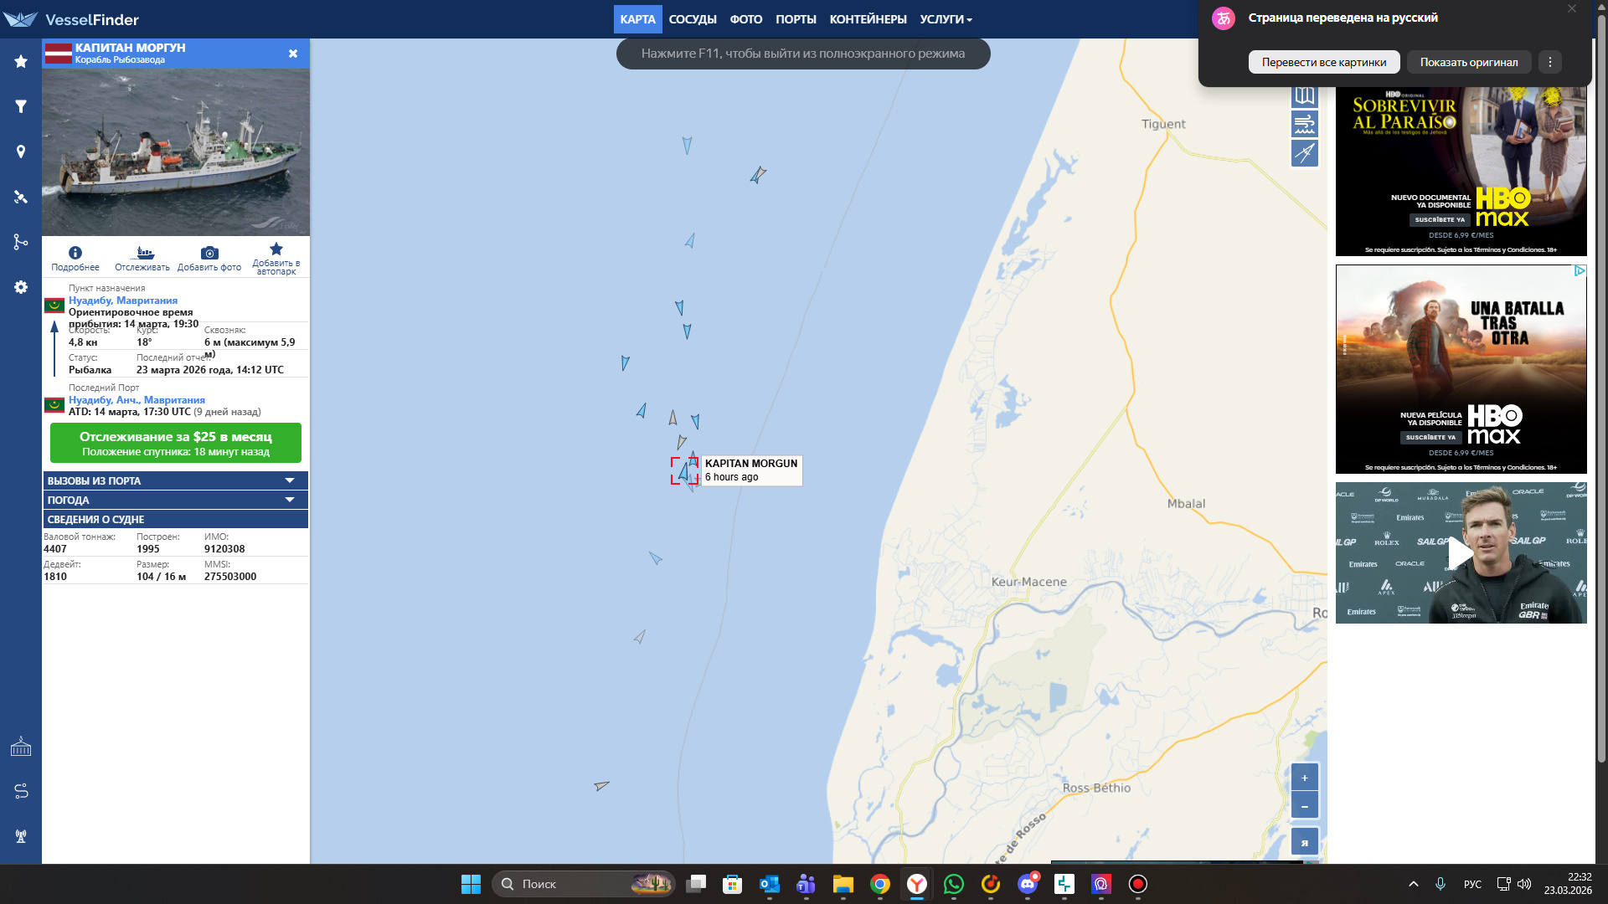
Task: Open the vessel filter funnel icon
Action: click(x=21, y=106)
